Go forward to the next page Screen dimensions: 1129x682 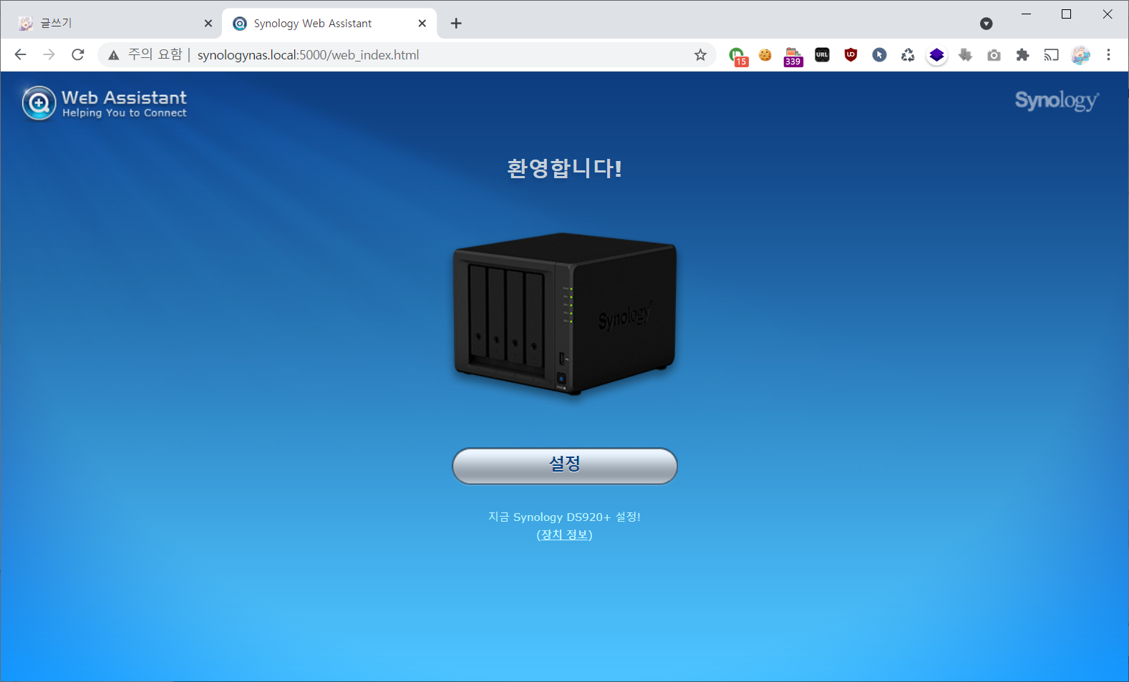point(49,54)
